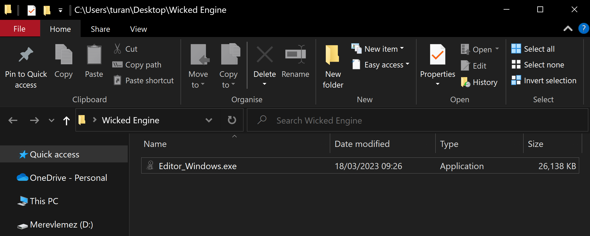This screenshot has height=236, width=590.
Task: Open the Copy to menu
Action: pos(229,66)
